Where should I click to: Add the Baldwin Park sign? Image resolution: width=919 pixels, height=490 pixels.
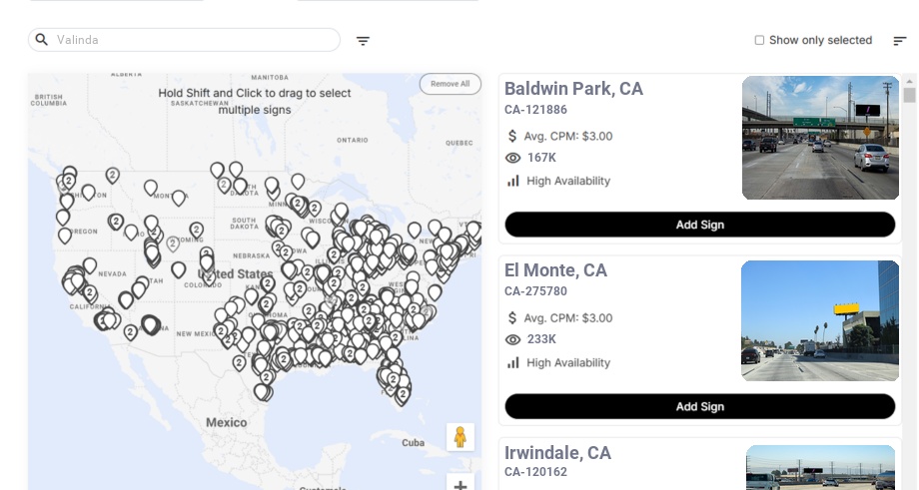[699, 225]
